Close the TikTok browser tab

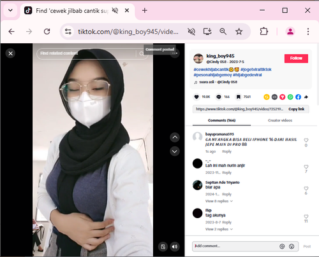(x=127, y=10)
